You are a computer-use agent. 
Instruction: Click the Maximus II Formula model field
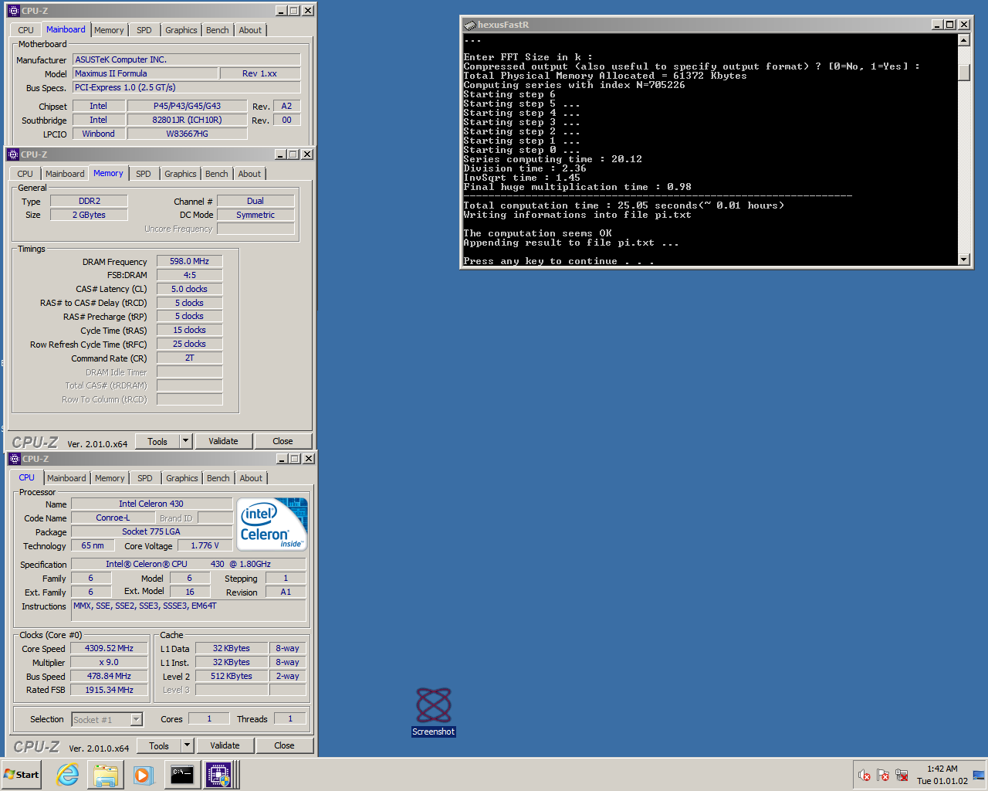click(x=145, y=73)
